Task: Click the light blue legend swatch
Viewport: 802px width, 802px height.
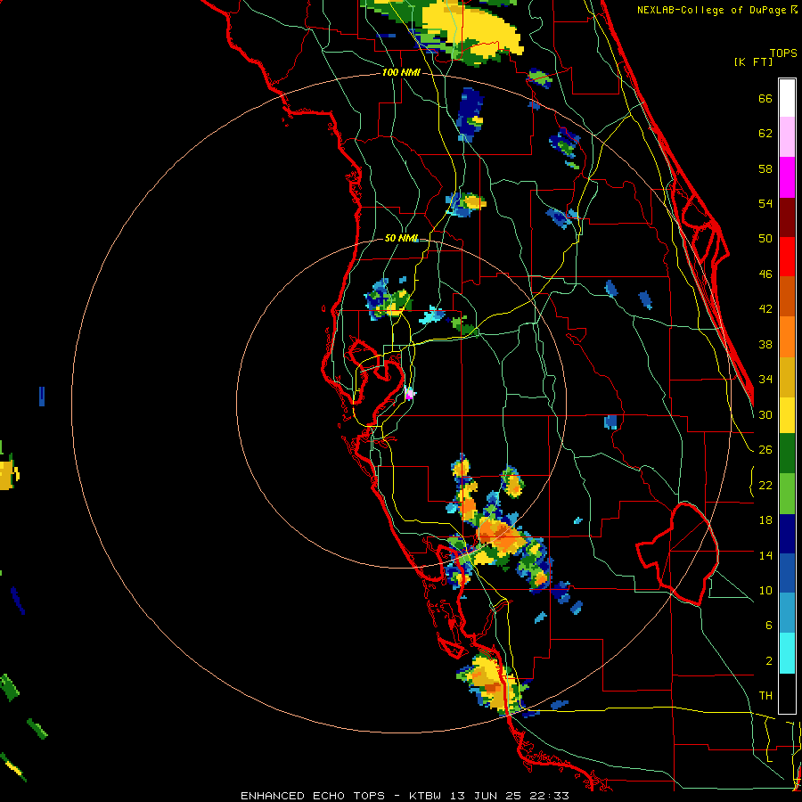Action: (787, 613)
